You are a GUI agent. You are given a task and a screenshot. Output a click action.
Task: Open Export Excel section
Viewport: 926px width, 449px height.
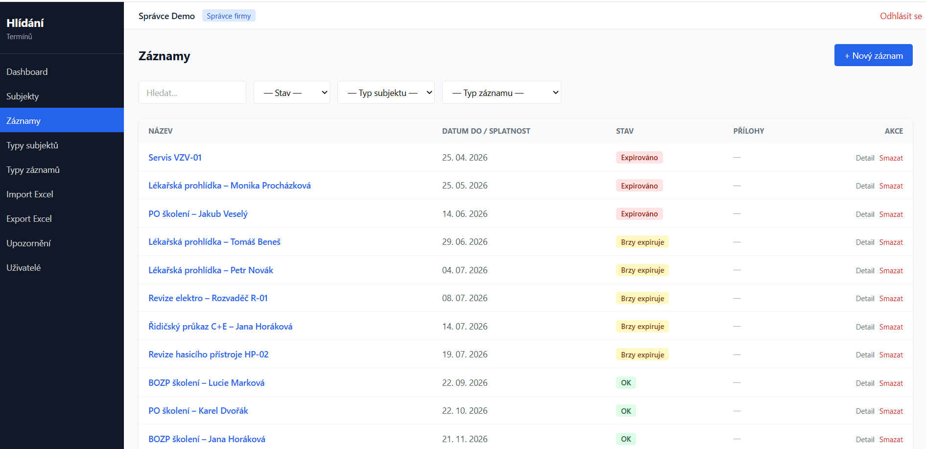point(62,218)
